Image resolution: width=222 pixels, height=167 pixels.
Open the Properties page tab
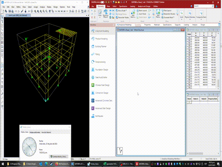pyautogui.click(x=147, y=25)
